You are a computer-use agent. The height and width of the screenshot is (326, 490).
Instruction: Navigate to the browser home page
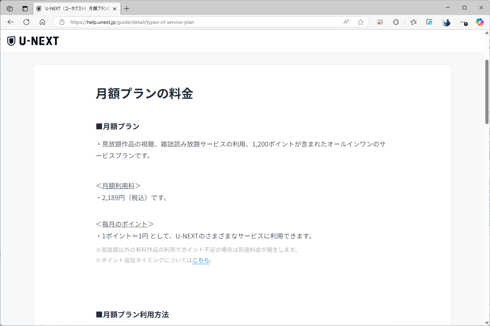(42, 22)
